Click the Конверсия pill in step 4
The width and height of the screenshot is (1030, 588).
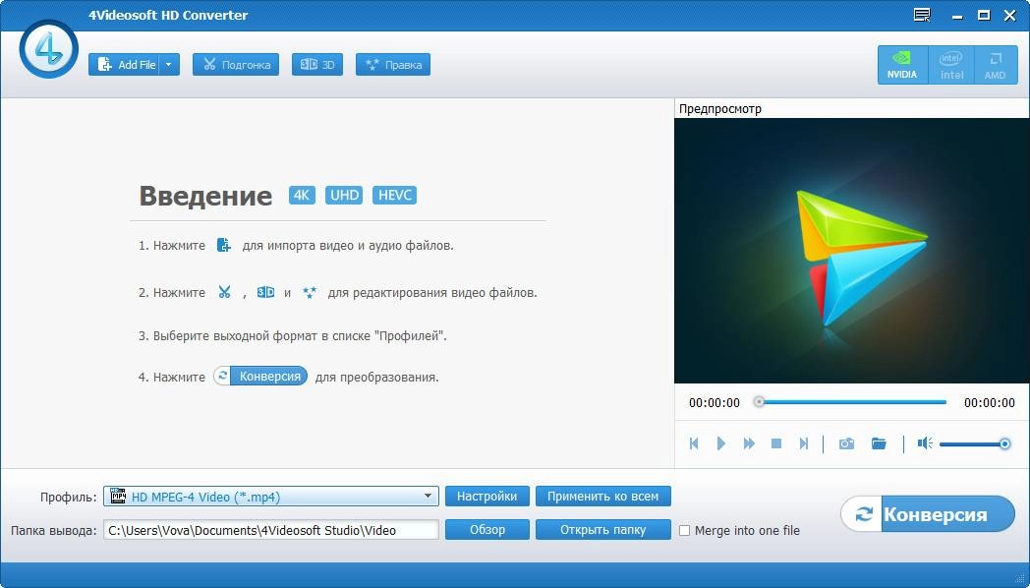point(260,376)
